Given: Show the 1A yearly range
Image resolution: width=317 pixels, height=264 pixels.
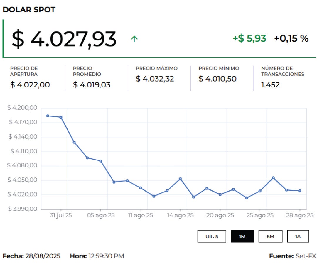Looking at the screenshot, I should [x=298, y=236].
